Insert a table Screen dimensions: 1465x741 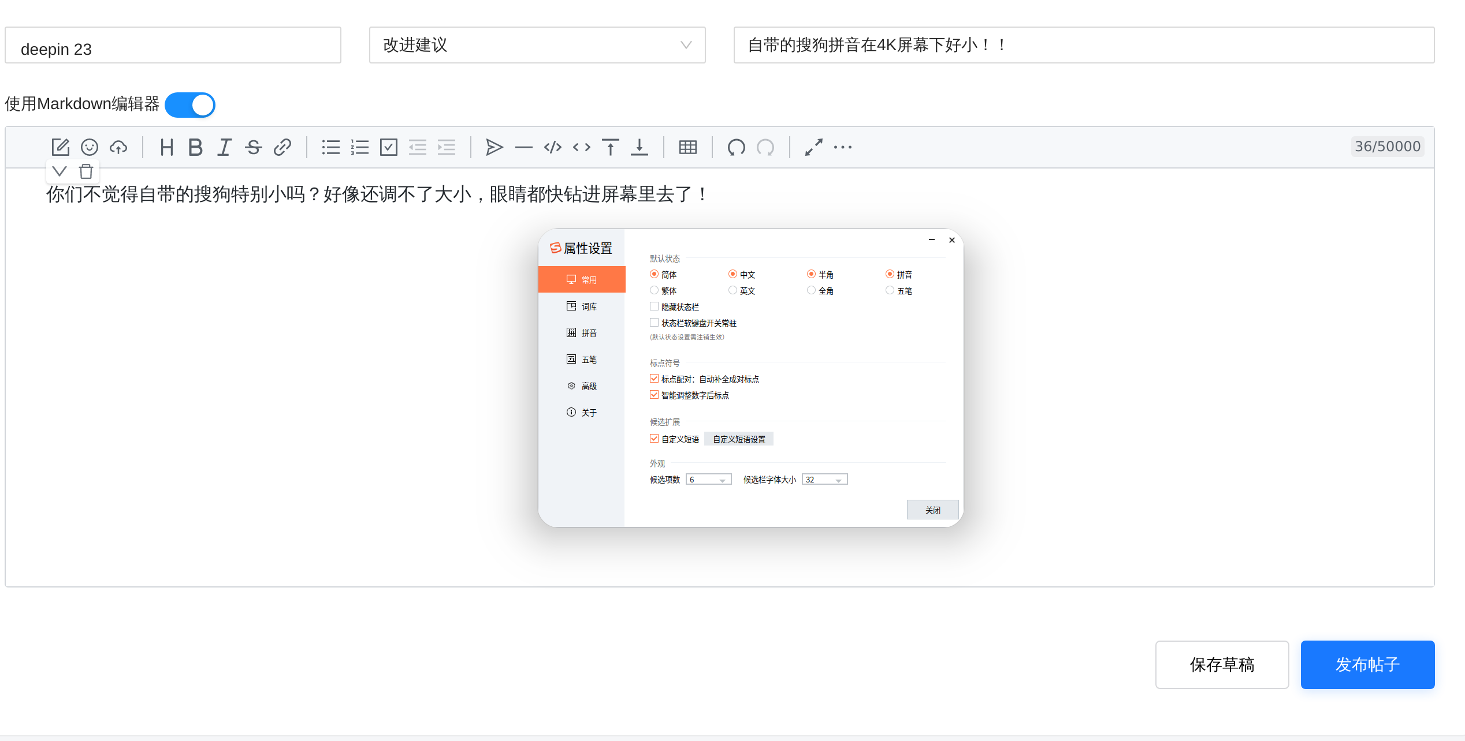coord(688,147)
